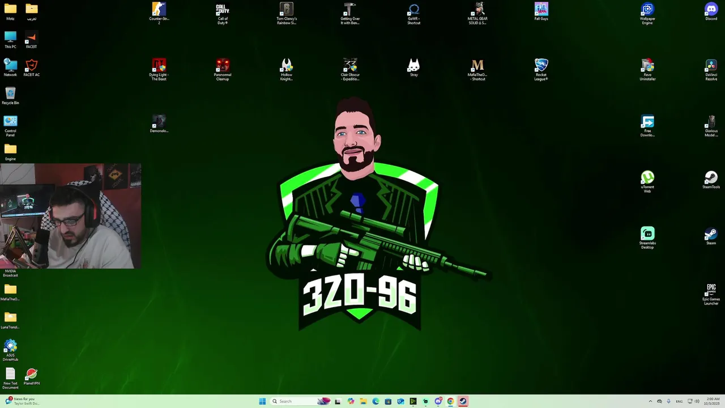Select the Engine folder on desktop

coord(10,152)
